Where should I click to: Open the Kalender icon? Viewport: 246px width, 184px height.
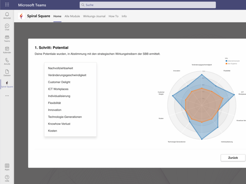pyautogui.click(x=7, y=49)
